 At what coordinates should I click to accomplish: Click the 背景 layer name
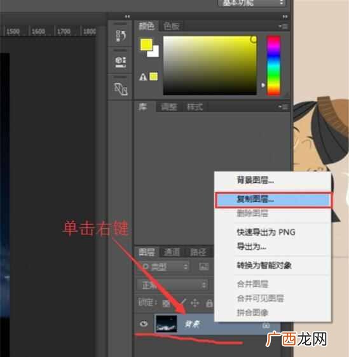click(192, 324)
